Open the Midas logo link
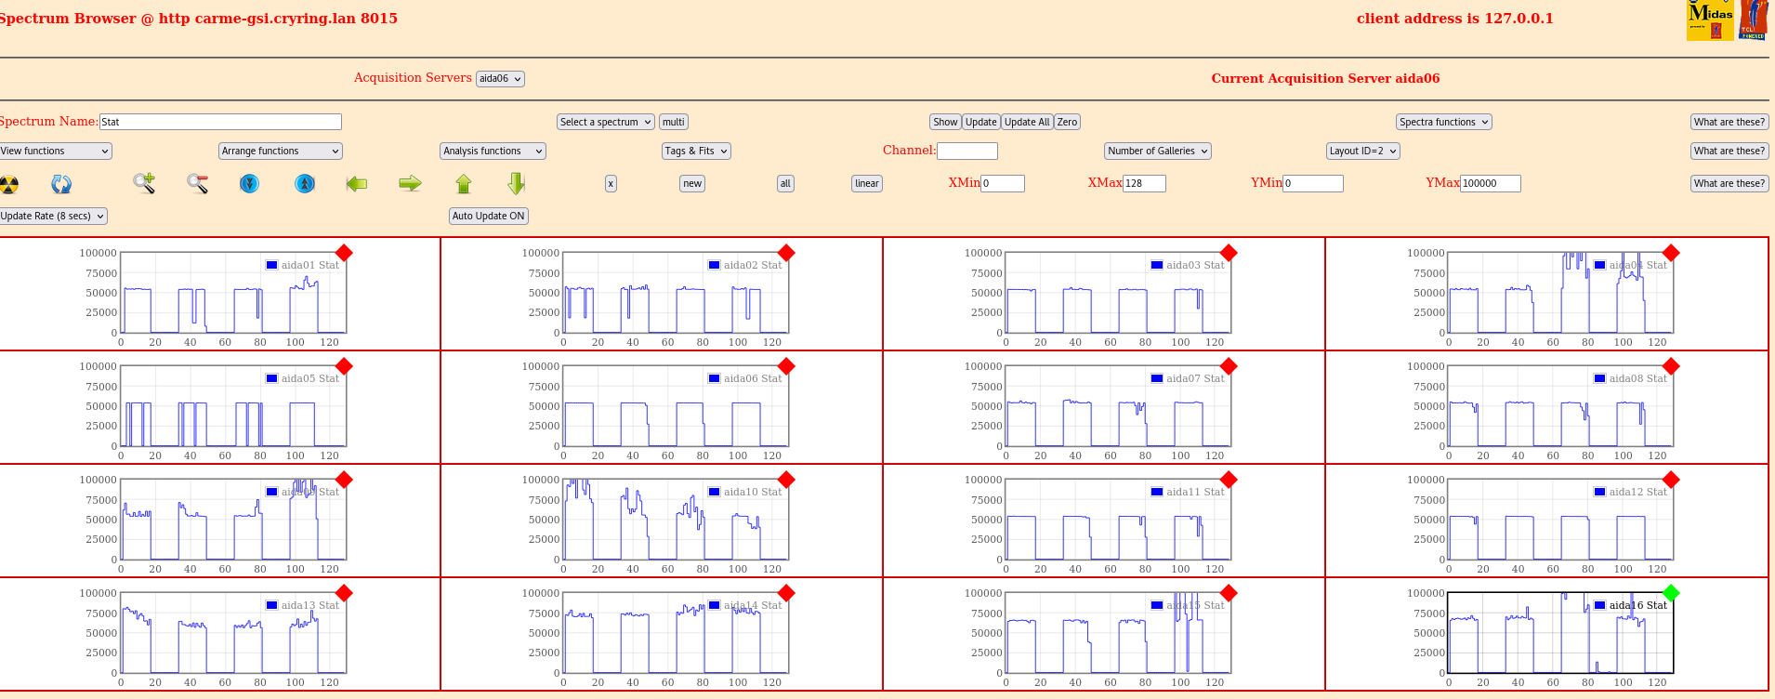 (x=1709, y=20)
